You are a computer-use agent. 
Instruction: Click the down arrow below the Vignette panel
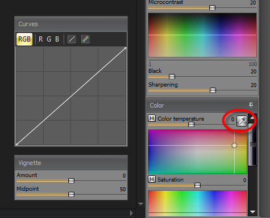(x=140, y=204)
